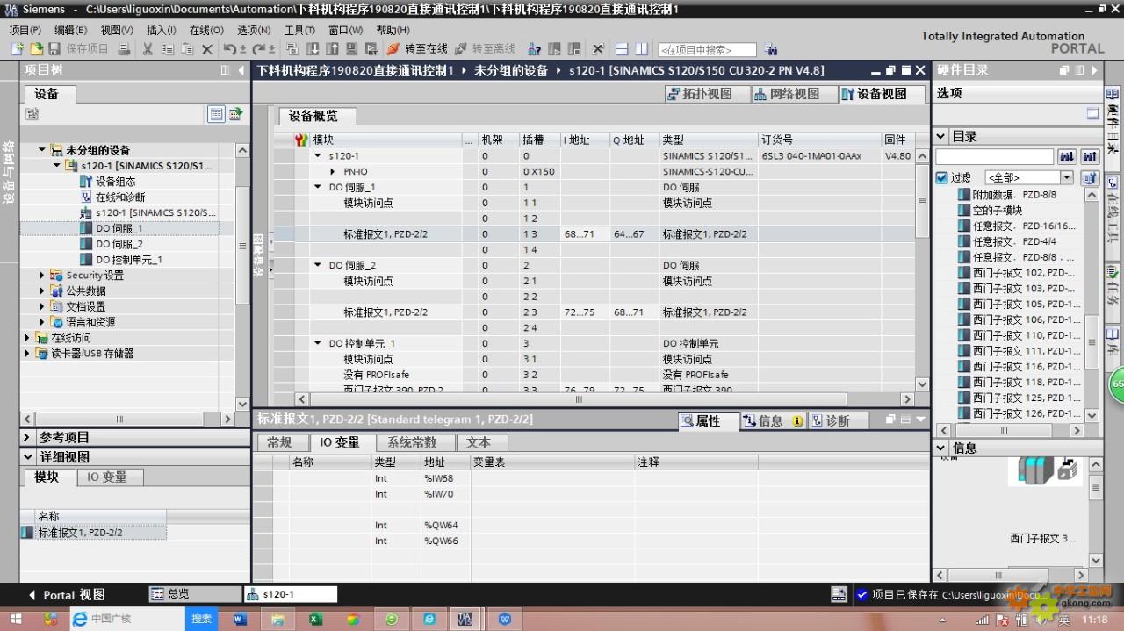The height and width of the screenshot is (631, 1124).
Task: Expand the 读卡器/USB 存储器 tree node
Action: 26,354
